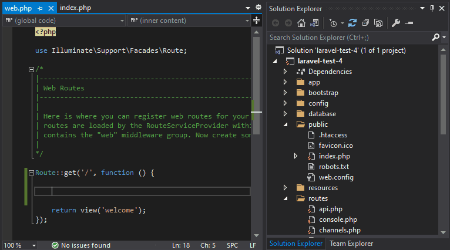Expand the app folder
Viewport: 450px width, 250px height.
[x=285, y=82]
